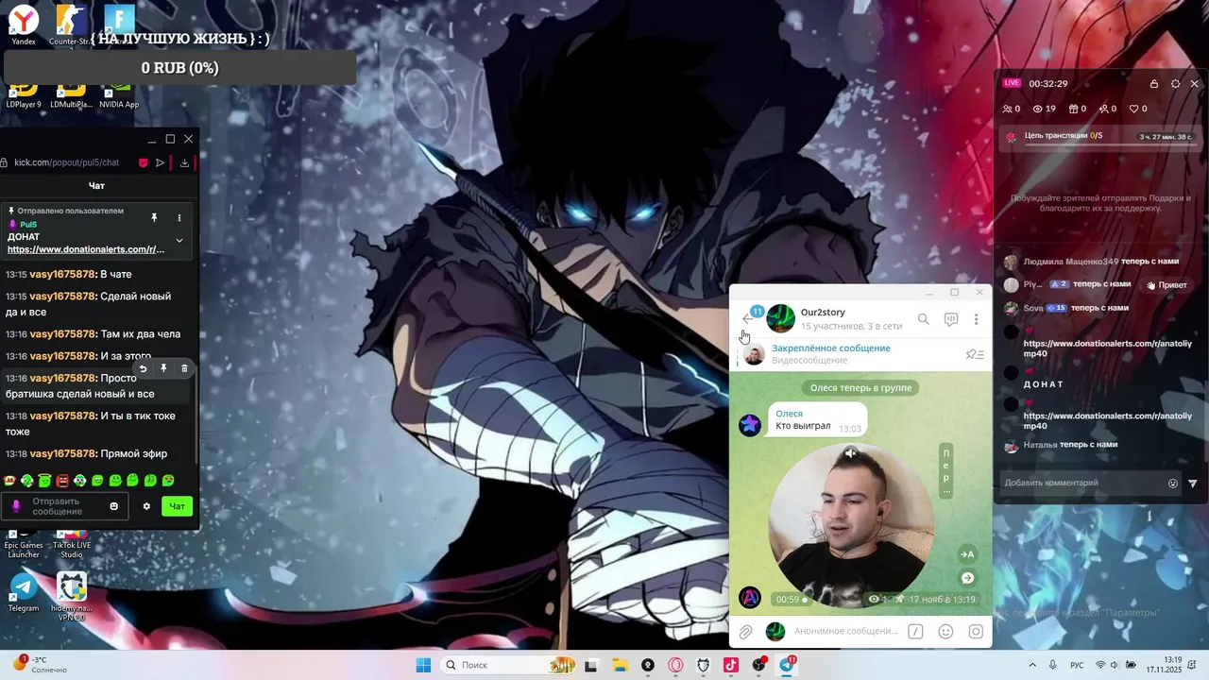The height and width of the screenshot is (680, 1209).
Task: Open Telegram group video chat icon
Action: tap(951, 319)
